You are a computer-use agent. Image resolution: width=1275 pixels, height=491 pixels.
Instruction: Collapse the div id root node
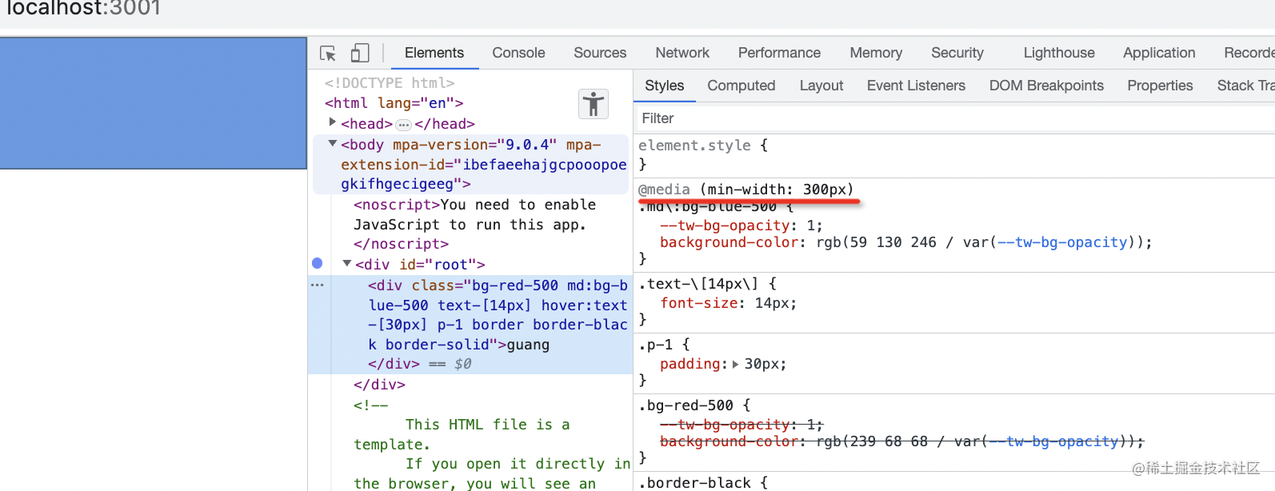pos(347,263)
